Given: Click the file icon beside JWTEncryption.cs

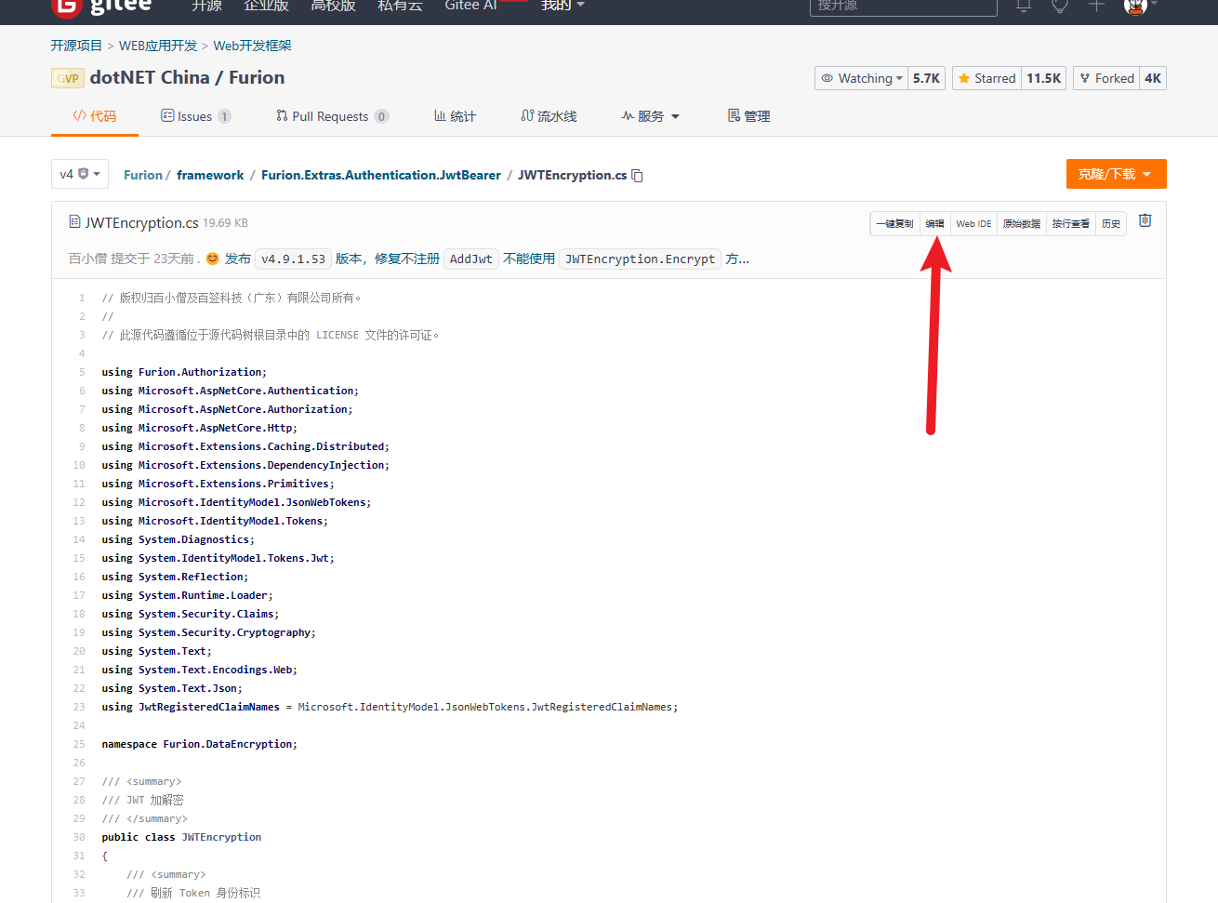Looking at the screenshot, I should click(74, 221).
